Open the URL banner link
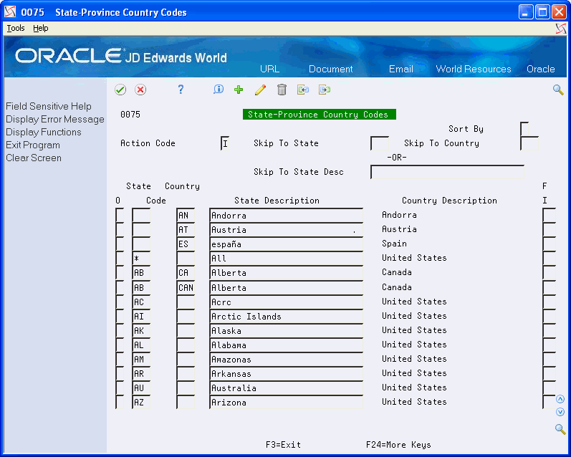Image resolution: width=571 pixels, height=457 pixels. [x=270, y=69]
